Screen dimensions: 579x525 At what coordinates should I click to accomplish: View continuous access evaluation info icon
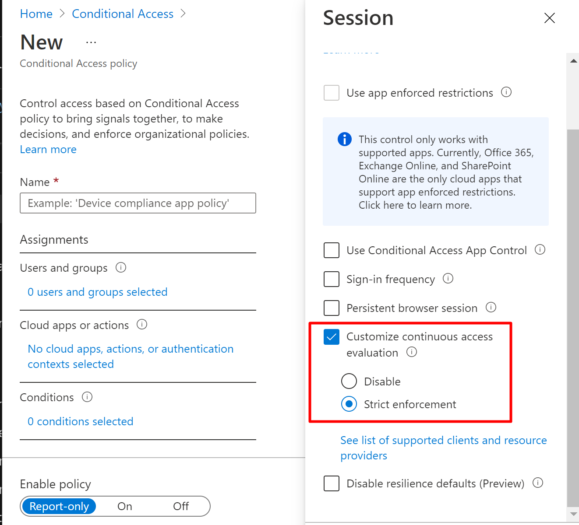pos(412,352)
